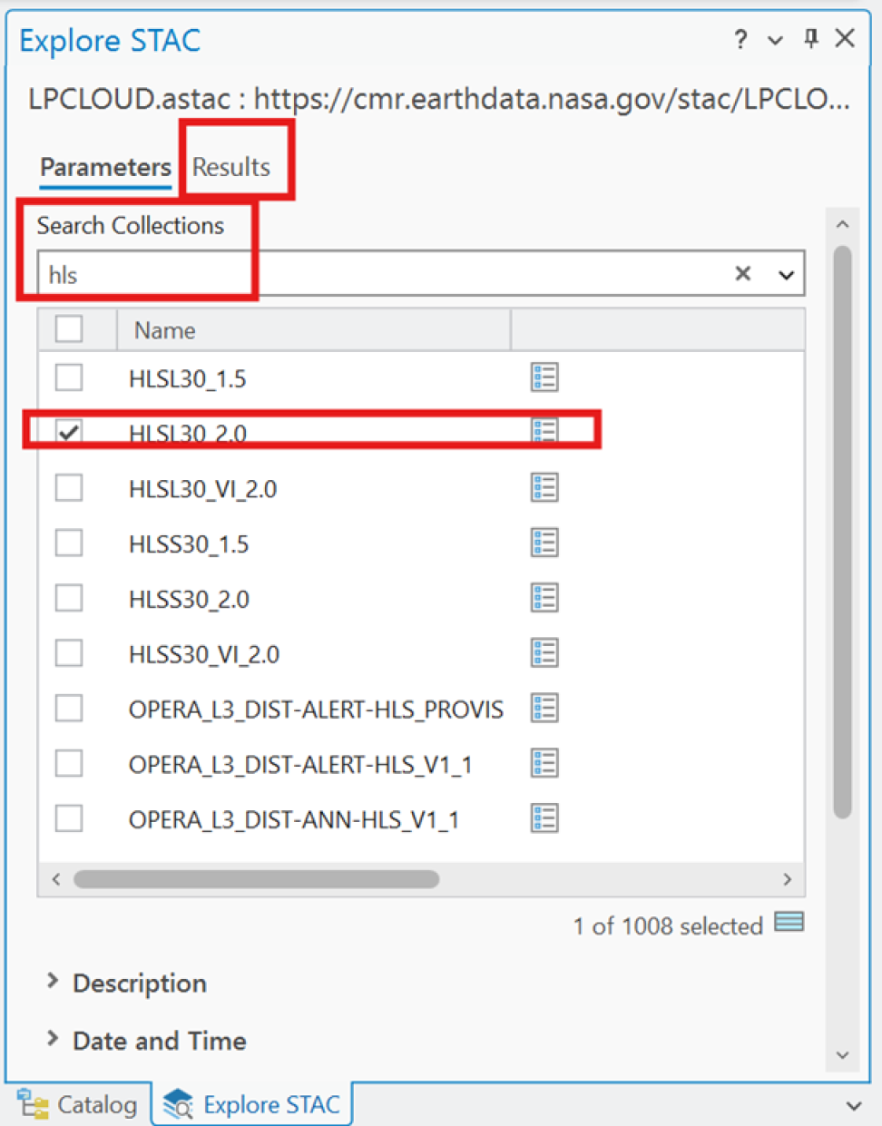Open details icon for OPERA_L3_DIST-ALERT-HLS_V1_1
This screenshot has height=1126, width=882.
coord(544,764)
